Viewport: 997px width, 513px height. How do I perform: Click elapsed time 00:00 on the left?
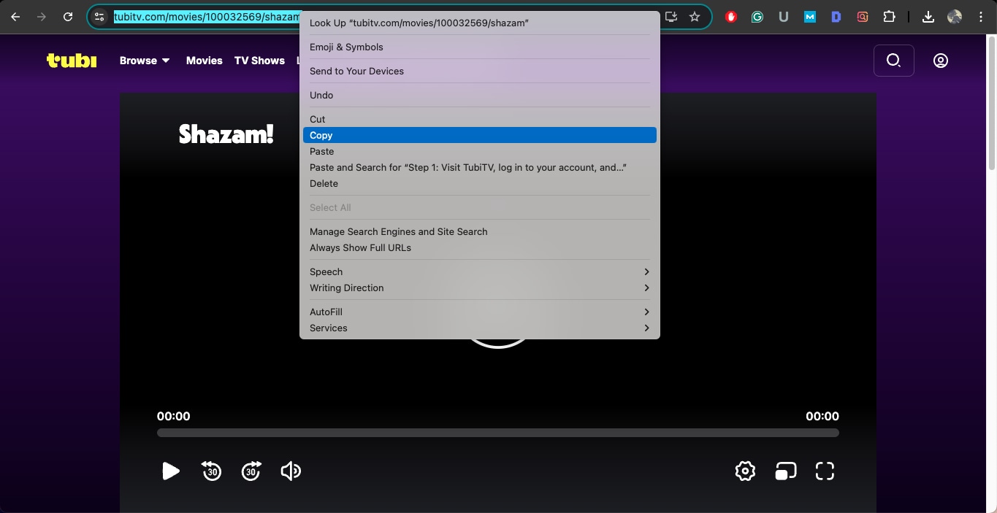(173, 416)
